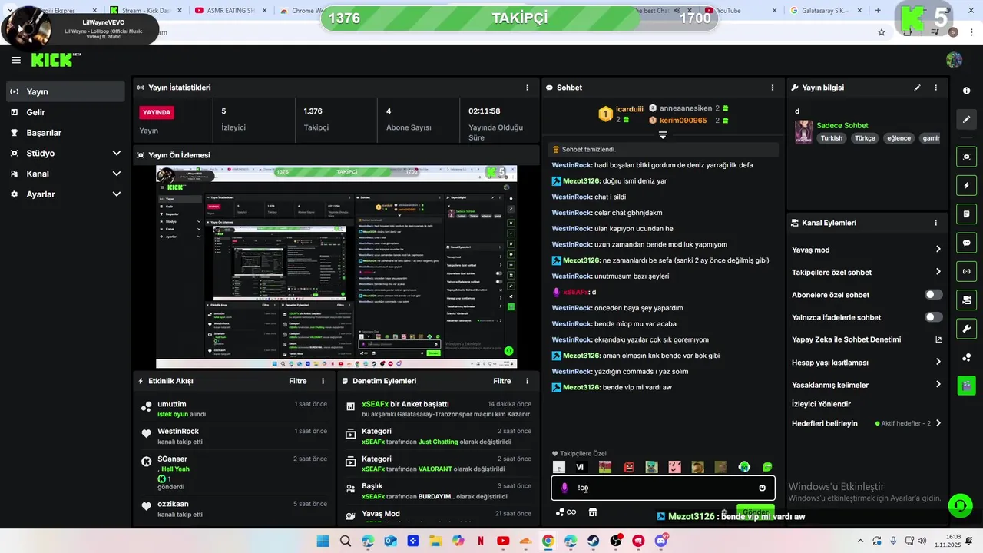The image size is (983, 553).
Task: Open the profile avatar in the top right
Action: coord(955,60)
